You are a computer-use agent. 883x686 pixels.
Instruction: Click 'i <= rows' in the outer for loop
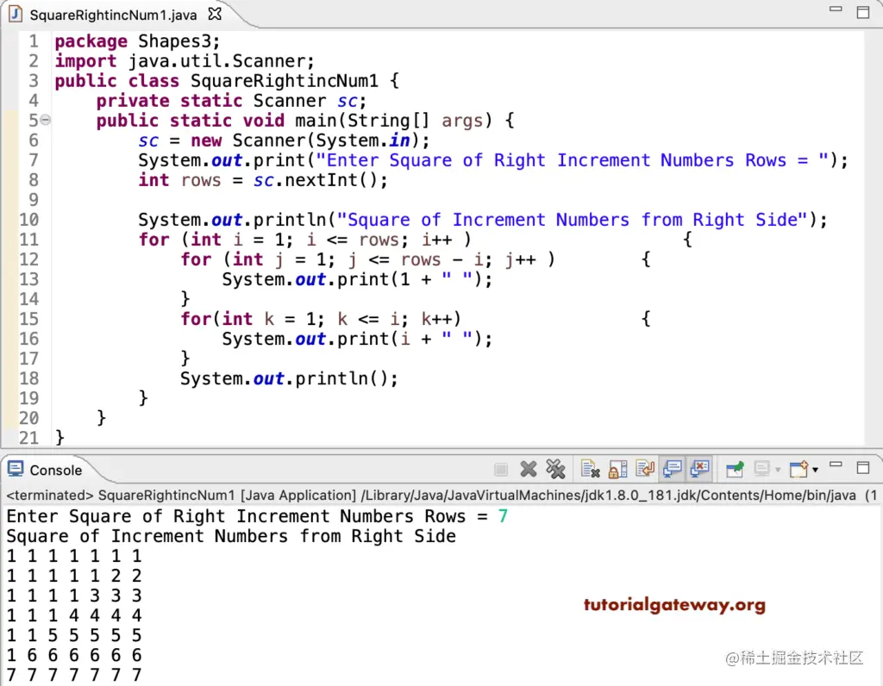click(353, 240)
